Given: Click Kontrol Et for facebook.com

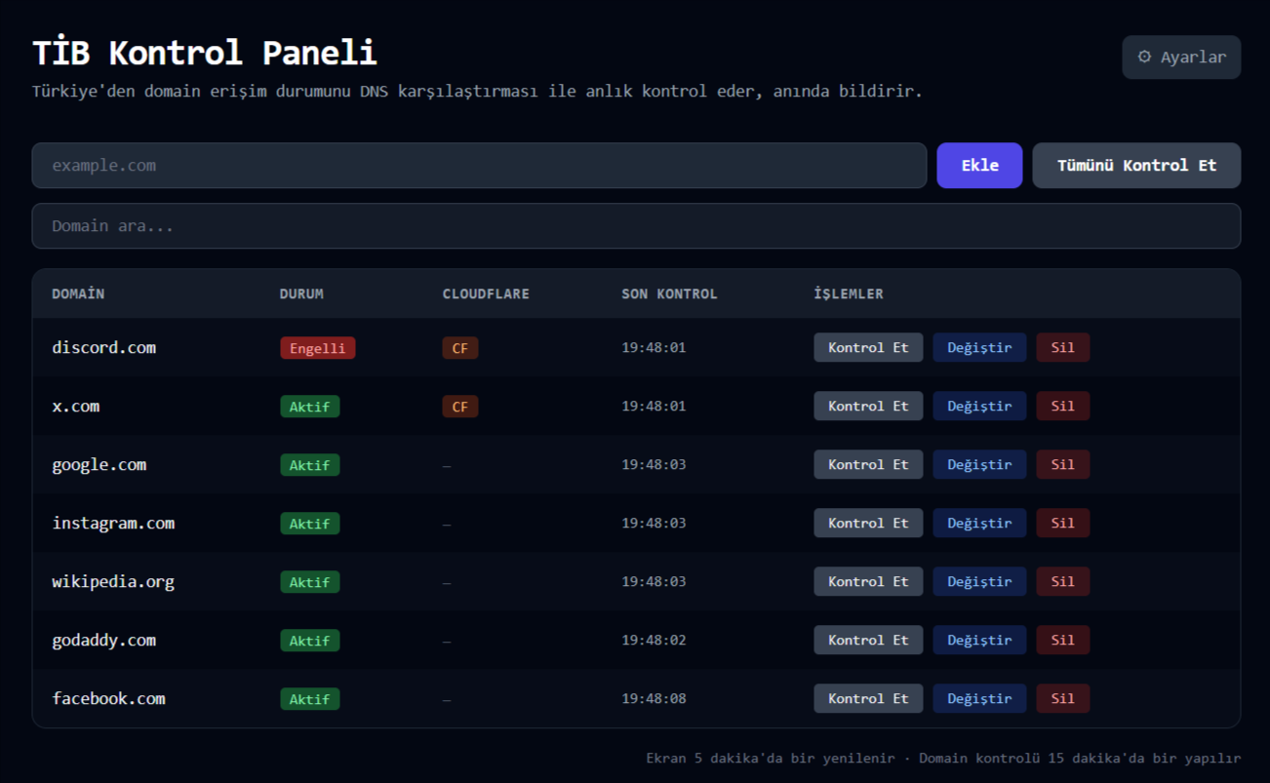Looking at the screenshot, I should tap(868, 699).
